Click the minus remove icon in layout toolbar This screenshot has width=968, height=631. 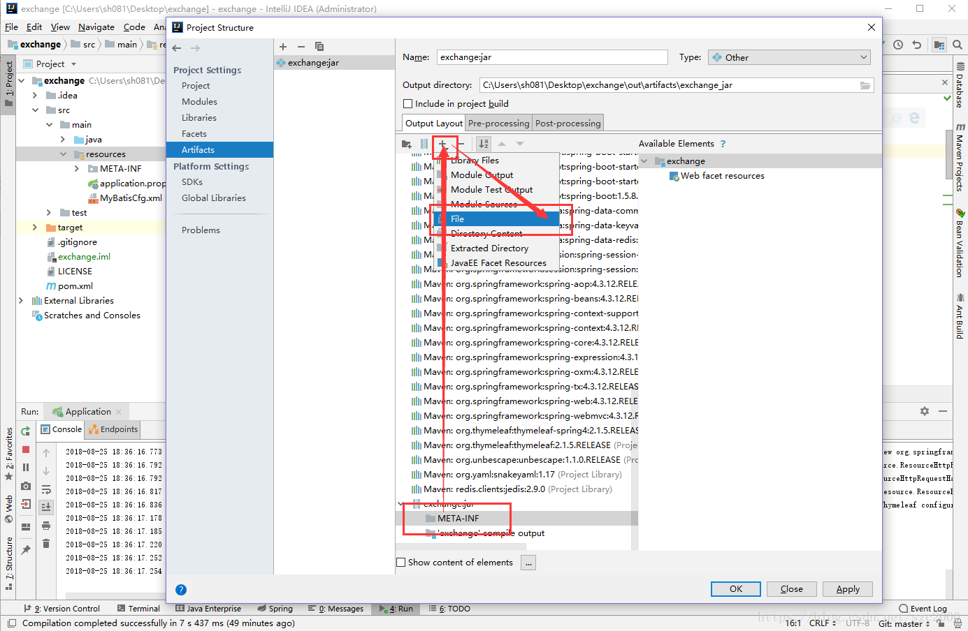point(461,144)
